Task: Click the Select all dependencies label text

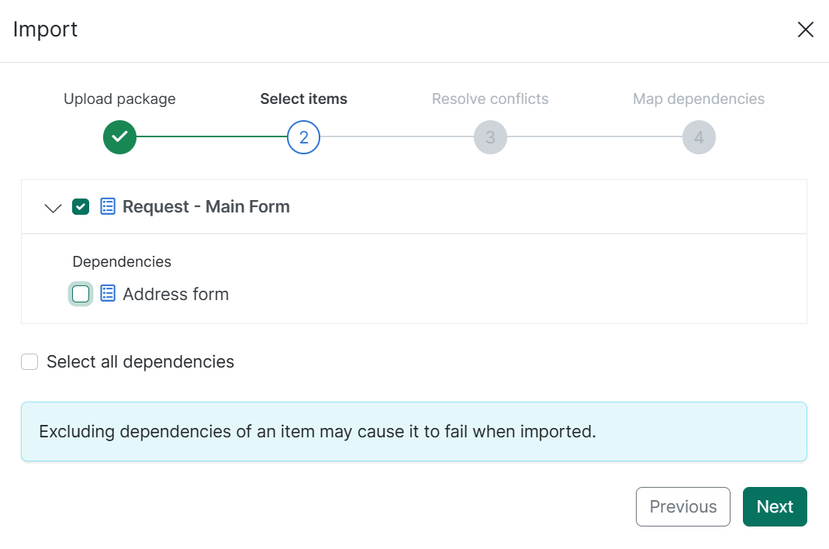Action: click(x=140, y=361)
